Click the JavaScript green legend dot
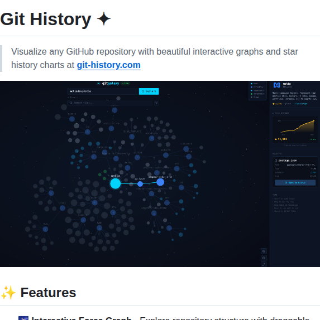 pos(251,94)
